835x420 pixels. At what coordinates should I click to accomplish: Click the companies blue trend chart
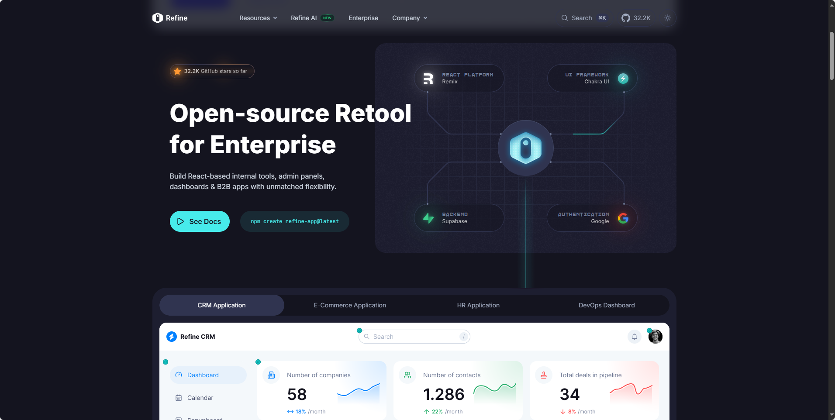(x=359, y=392)
